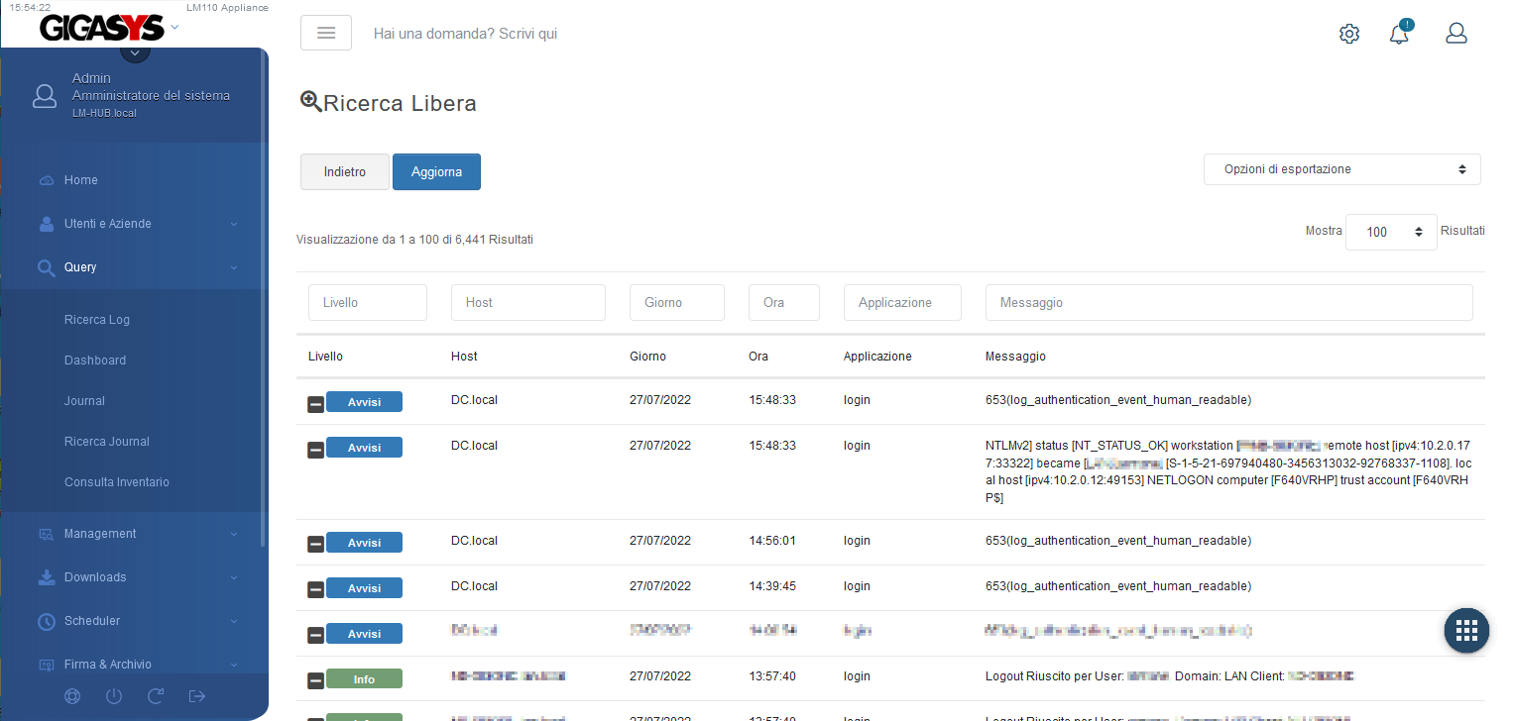
Task: Expand Management via its chevron
Action: [x=234, y=534]
